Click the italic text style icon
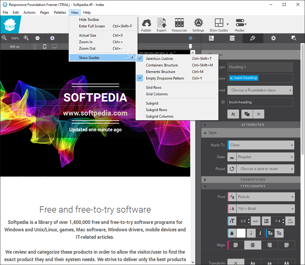This screenshot has height=265, width=305. (260, 233)
